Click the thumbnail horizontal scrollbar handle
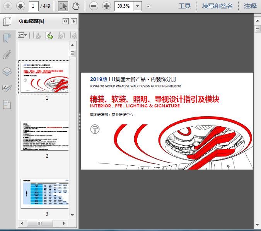This screenshot has height=231, width=261. 40,223
